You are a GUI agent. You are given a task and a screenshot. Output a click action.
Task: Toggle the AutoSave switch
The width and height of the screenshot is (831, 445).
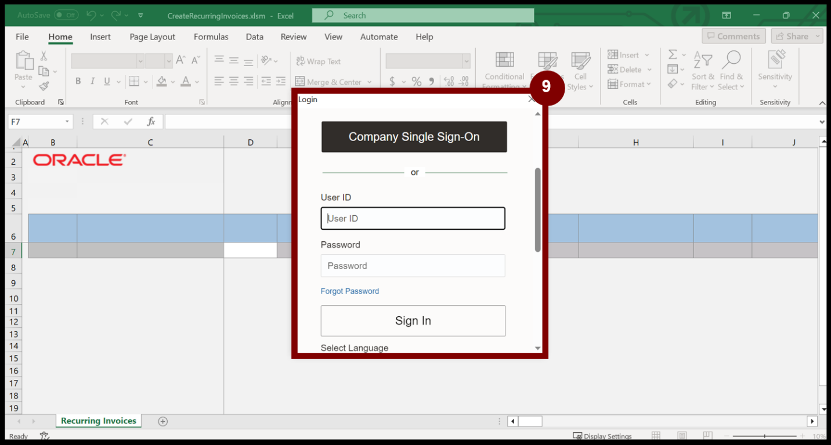click(67, 15)
